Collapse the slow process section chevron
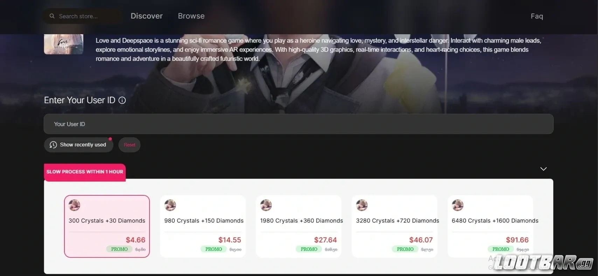Image resolution: width=598 pixels, height=276 pixels. (543, 169)
